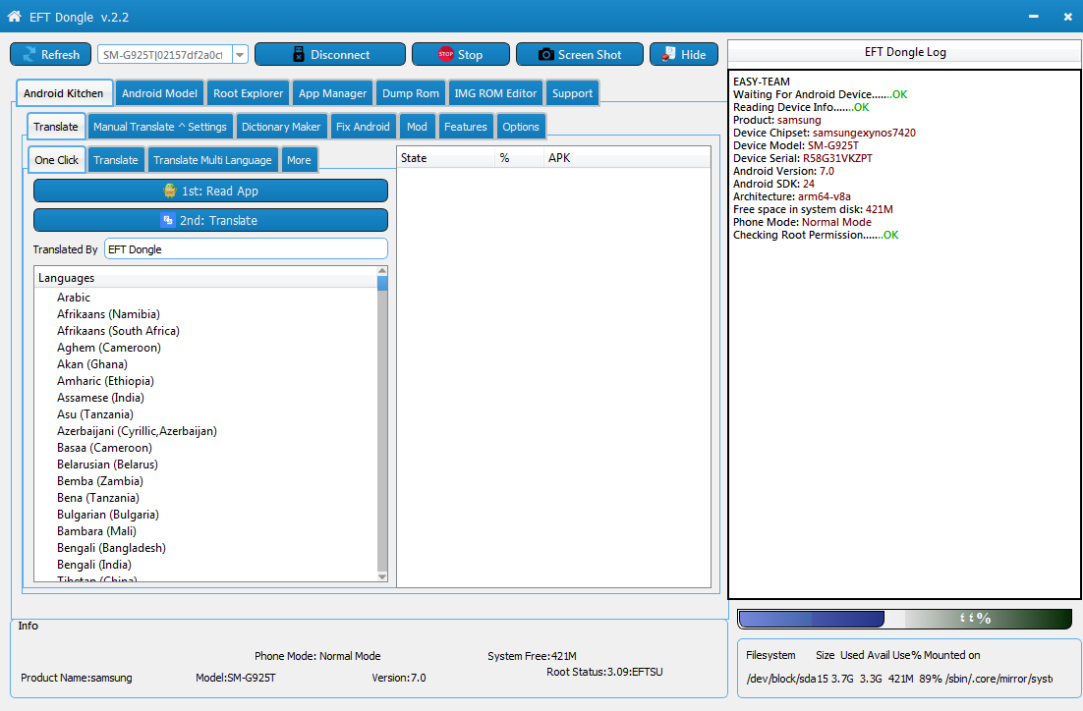Select Afrikaans (South Africa) language
The height and width of the screenshot is (711, 1083).
[x=118, y=331]
